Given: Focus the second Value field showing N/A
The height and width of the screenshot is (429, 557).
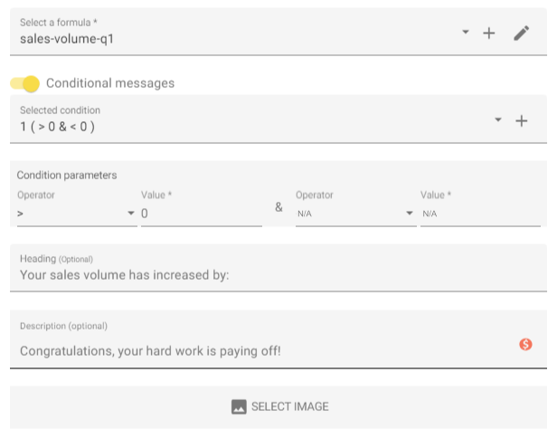Looking at the screenshot, I should tap(480, 214).
